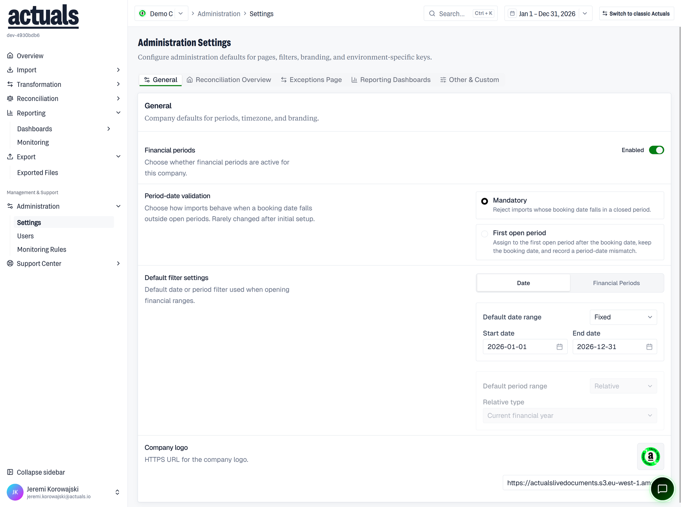Click the search magnifier icon
The image size is (681, 507).
432,13
